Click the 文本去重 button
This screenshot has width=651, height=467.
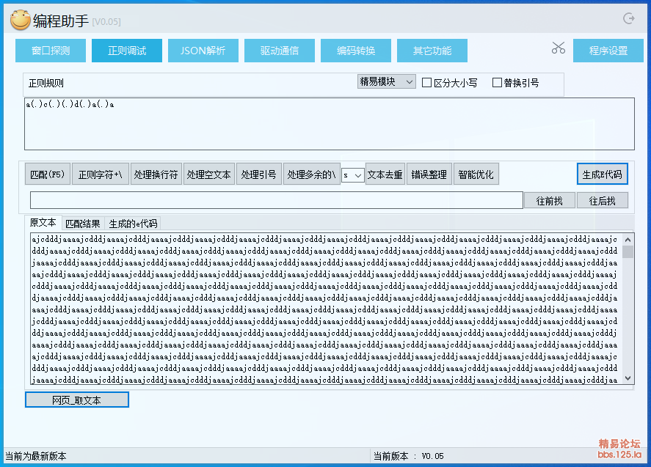click(x=385, y=174)
